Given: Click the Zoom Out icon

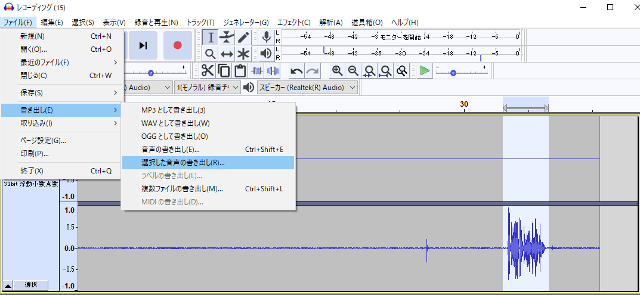Looking at the screenshot, I should coord(353,71).
